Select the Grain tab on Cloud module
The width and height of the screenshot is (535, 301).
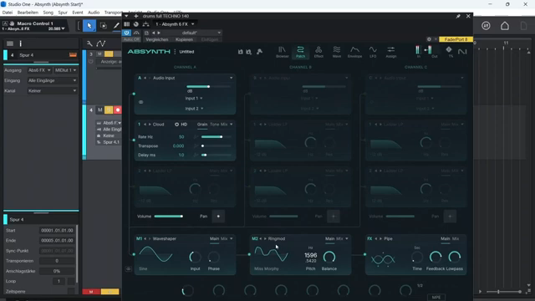202,125
